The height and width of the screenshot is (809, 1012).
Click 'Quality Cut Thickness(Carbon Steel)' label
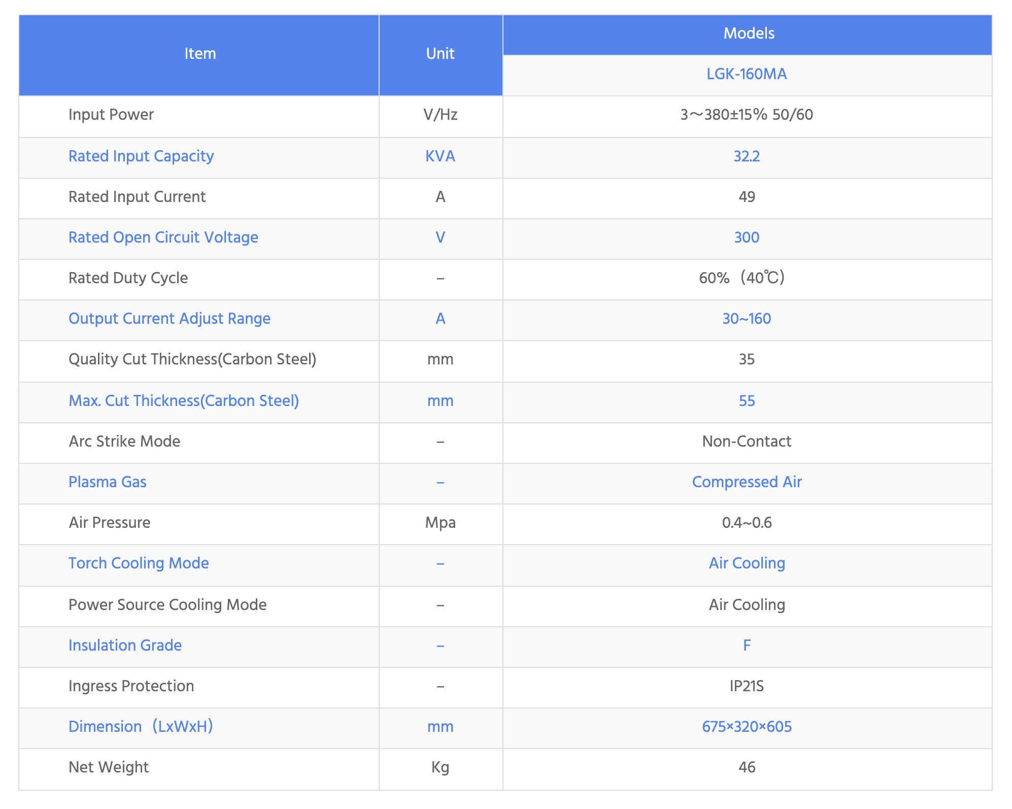click(x=192, y=359)
